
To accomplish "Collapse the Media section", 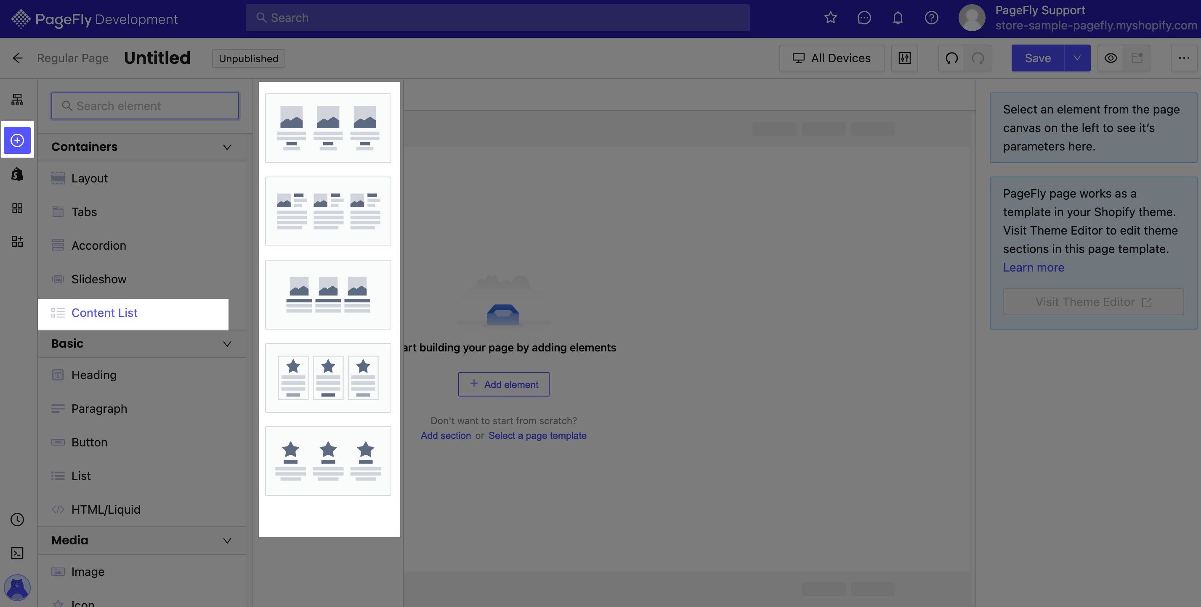I will [x=227, y=541].
